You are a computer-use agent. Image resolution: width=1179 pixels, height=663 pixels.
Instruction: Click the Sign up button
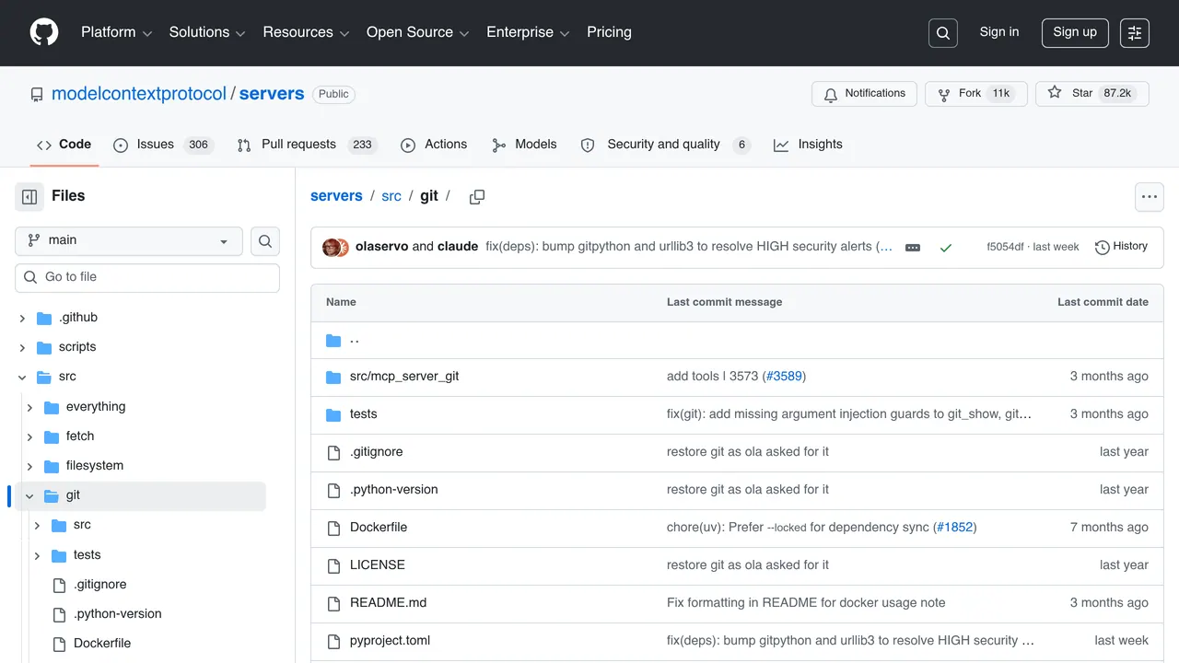[1075, 32]
